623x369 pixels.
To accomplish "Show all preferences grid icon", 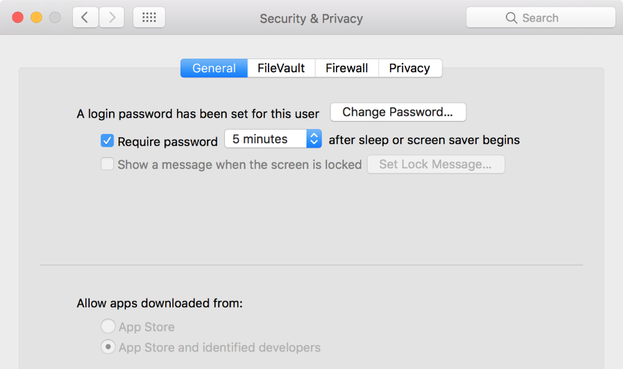I will 149,17.
